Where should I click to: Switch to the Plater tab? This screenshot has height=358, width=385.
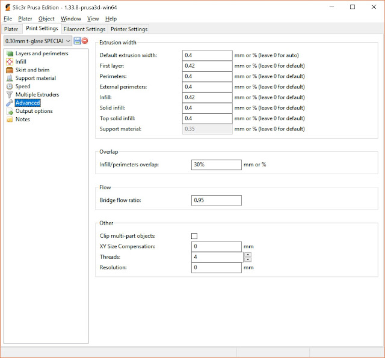11,29
